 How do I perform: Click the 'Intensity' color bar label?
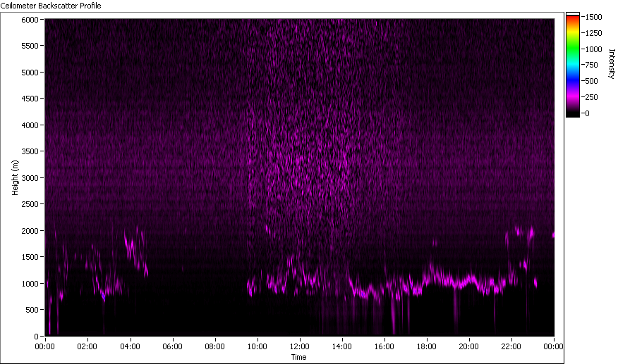click(x=612, y=64)
